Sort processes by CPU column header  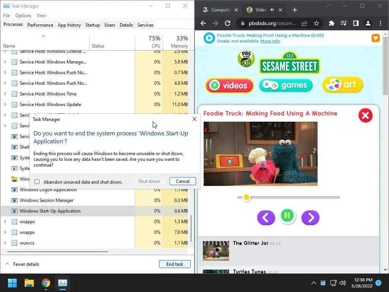[x=149, y=42]
